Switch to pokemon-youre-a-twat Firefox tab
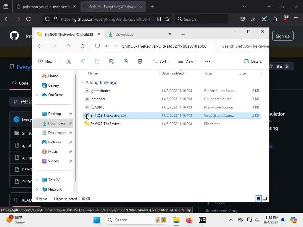This screenshot has width=303, height=227. (46, 7)
